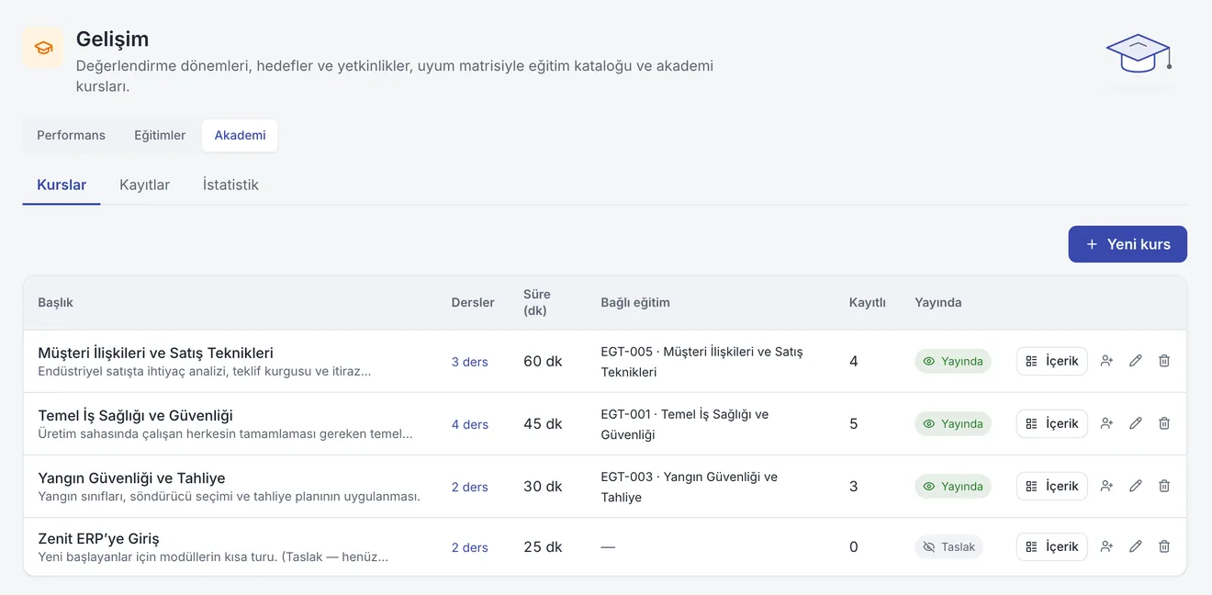The image size is (1212, 595).
Task: Enroll user icon for Zenit ERP'ye Giriş
Action: click(1106, 546)
